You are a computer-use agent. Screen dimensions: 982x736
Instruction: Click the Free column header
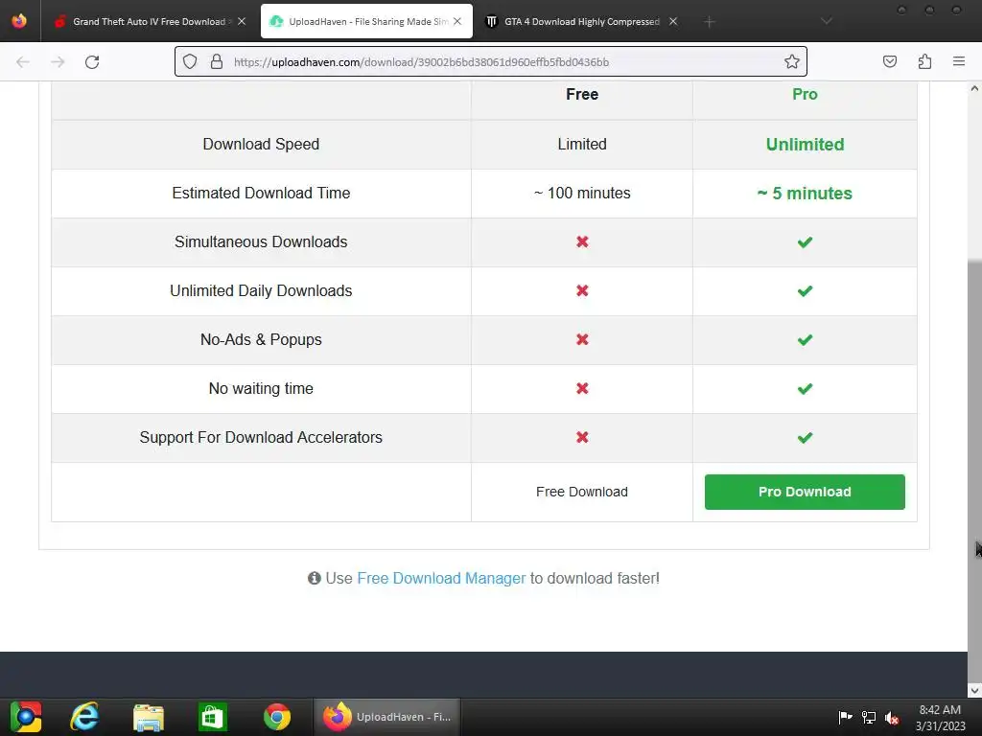point(582,95)
